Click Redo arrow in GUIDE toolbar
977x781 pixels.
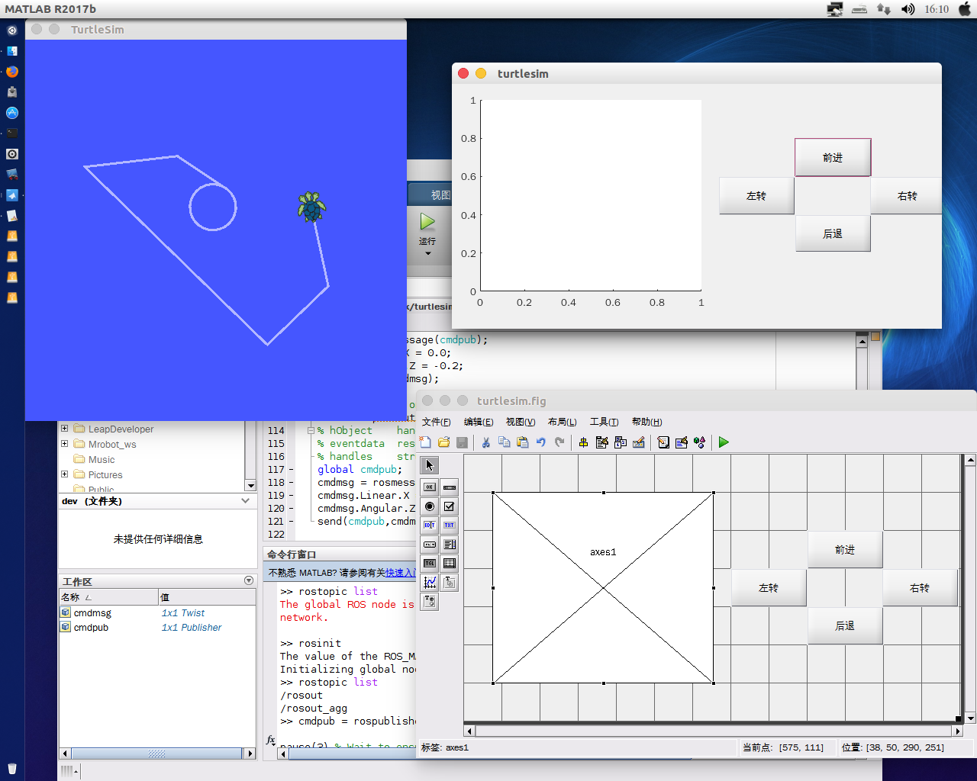559,442
